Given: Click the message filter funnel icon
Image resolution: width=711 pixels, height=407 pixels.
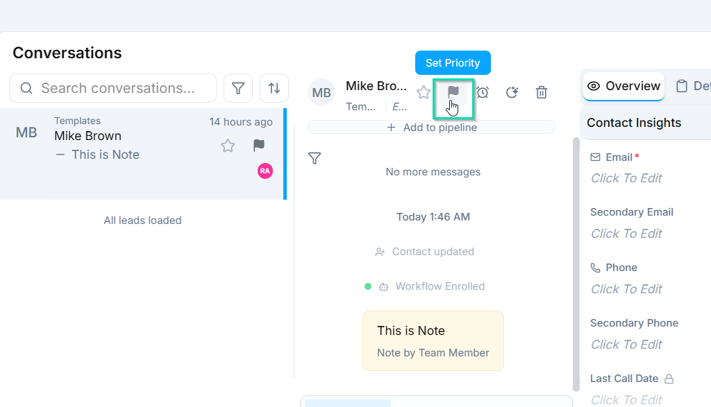Looking at the screenshot, I should click(x=315, y=159).
